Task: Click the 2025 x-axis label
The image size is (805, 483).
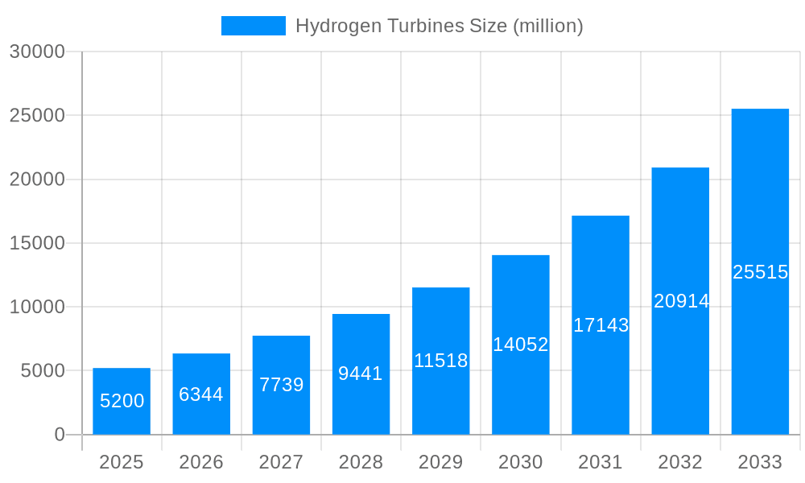Action: pyautogui.click(x=122, y=463)
